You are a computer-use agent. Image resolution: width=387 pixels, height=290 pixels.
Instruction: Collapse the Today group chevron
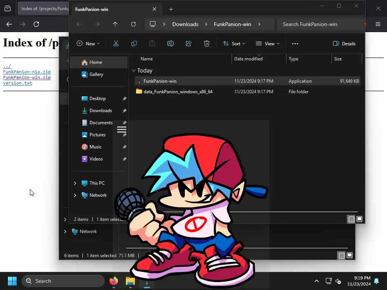[x=133, y=71]
